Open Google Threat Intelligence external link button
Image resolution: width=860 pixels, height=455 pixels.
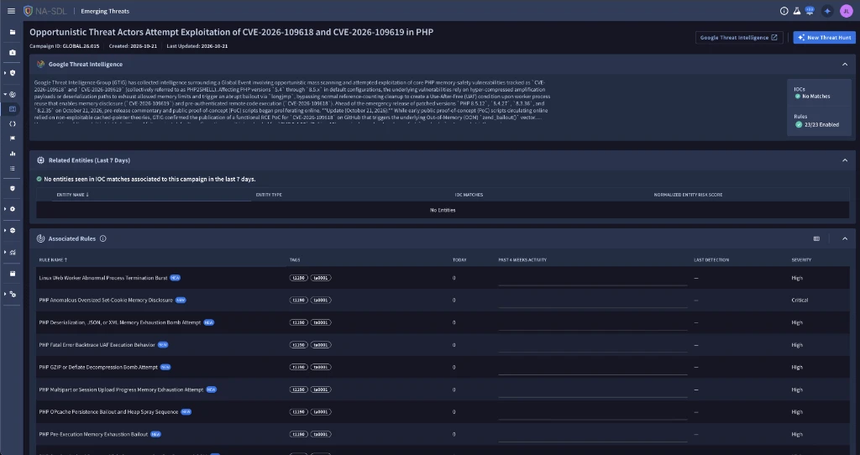click(x=739, y=37)
